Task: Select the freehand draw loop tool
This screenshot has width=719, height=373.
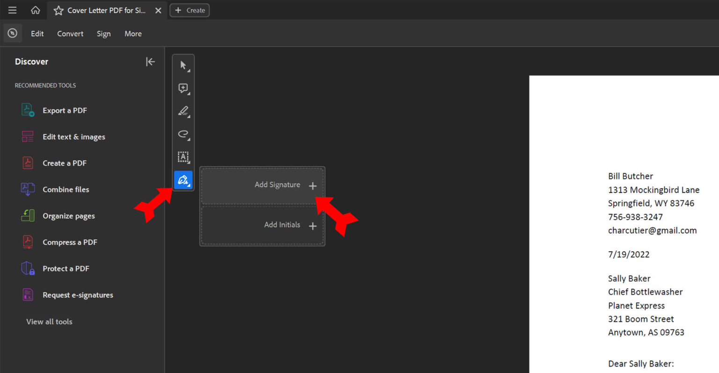Action: (x=183, y=134)
